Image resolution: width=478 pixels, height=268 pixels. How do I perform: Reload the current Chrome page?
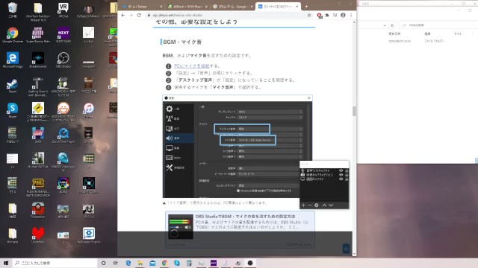139,15
